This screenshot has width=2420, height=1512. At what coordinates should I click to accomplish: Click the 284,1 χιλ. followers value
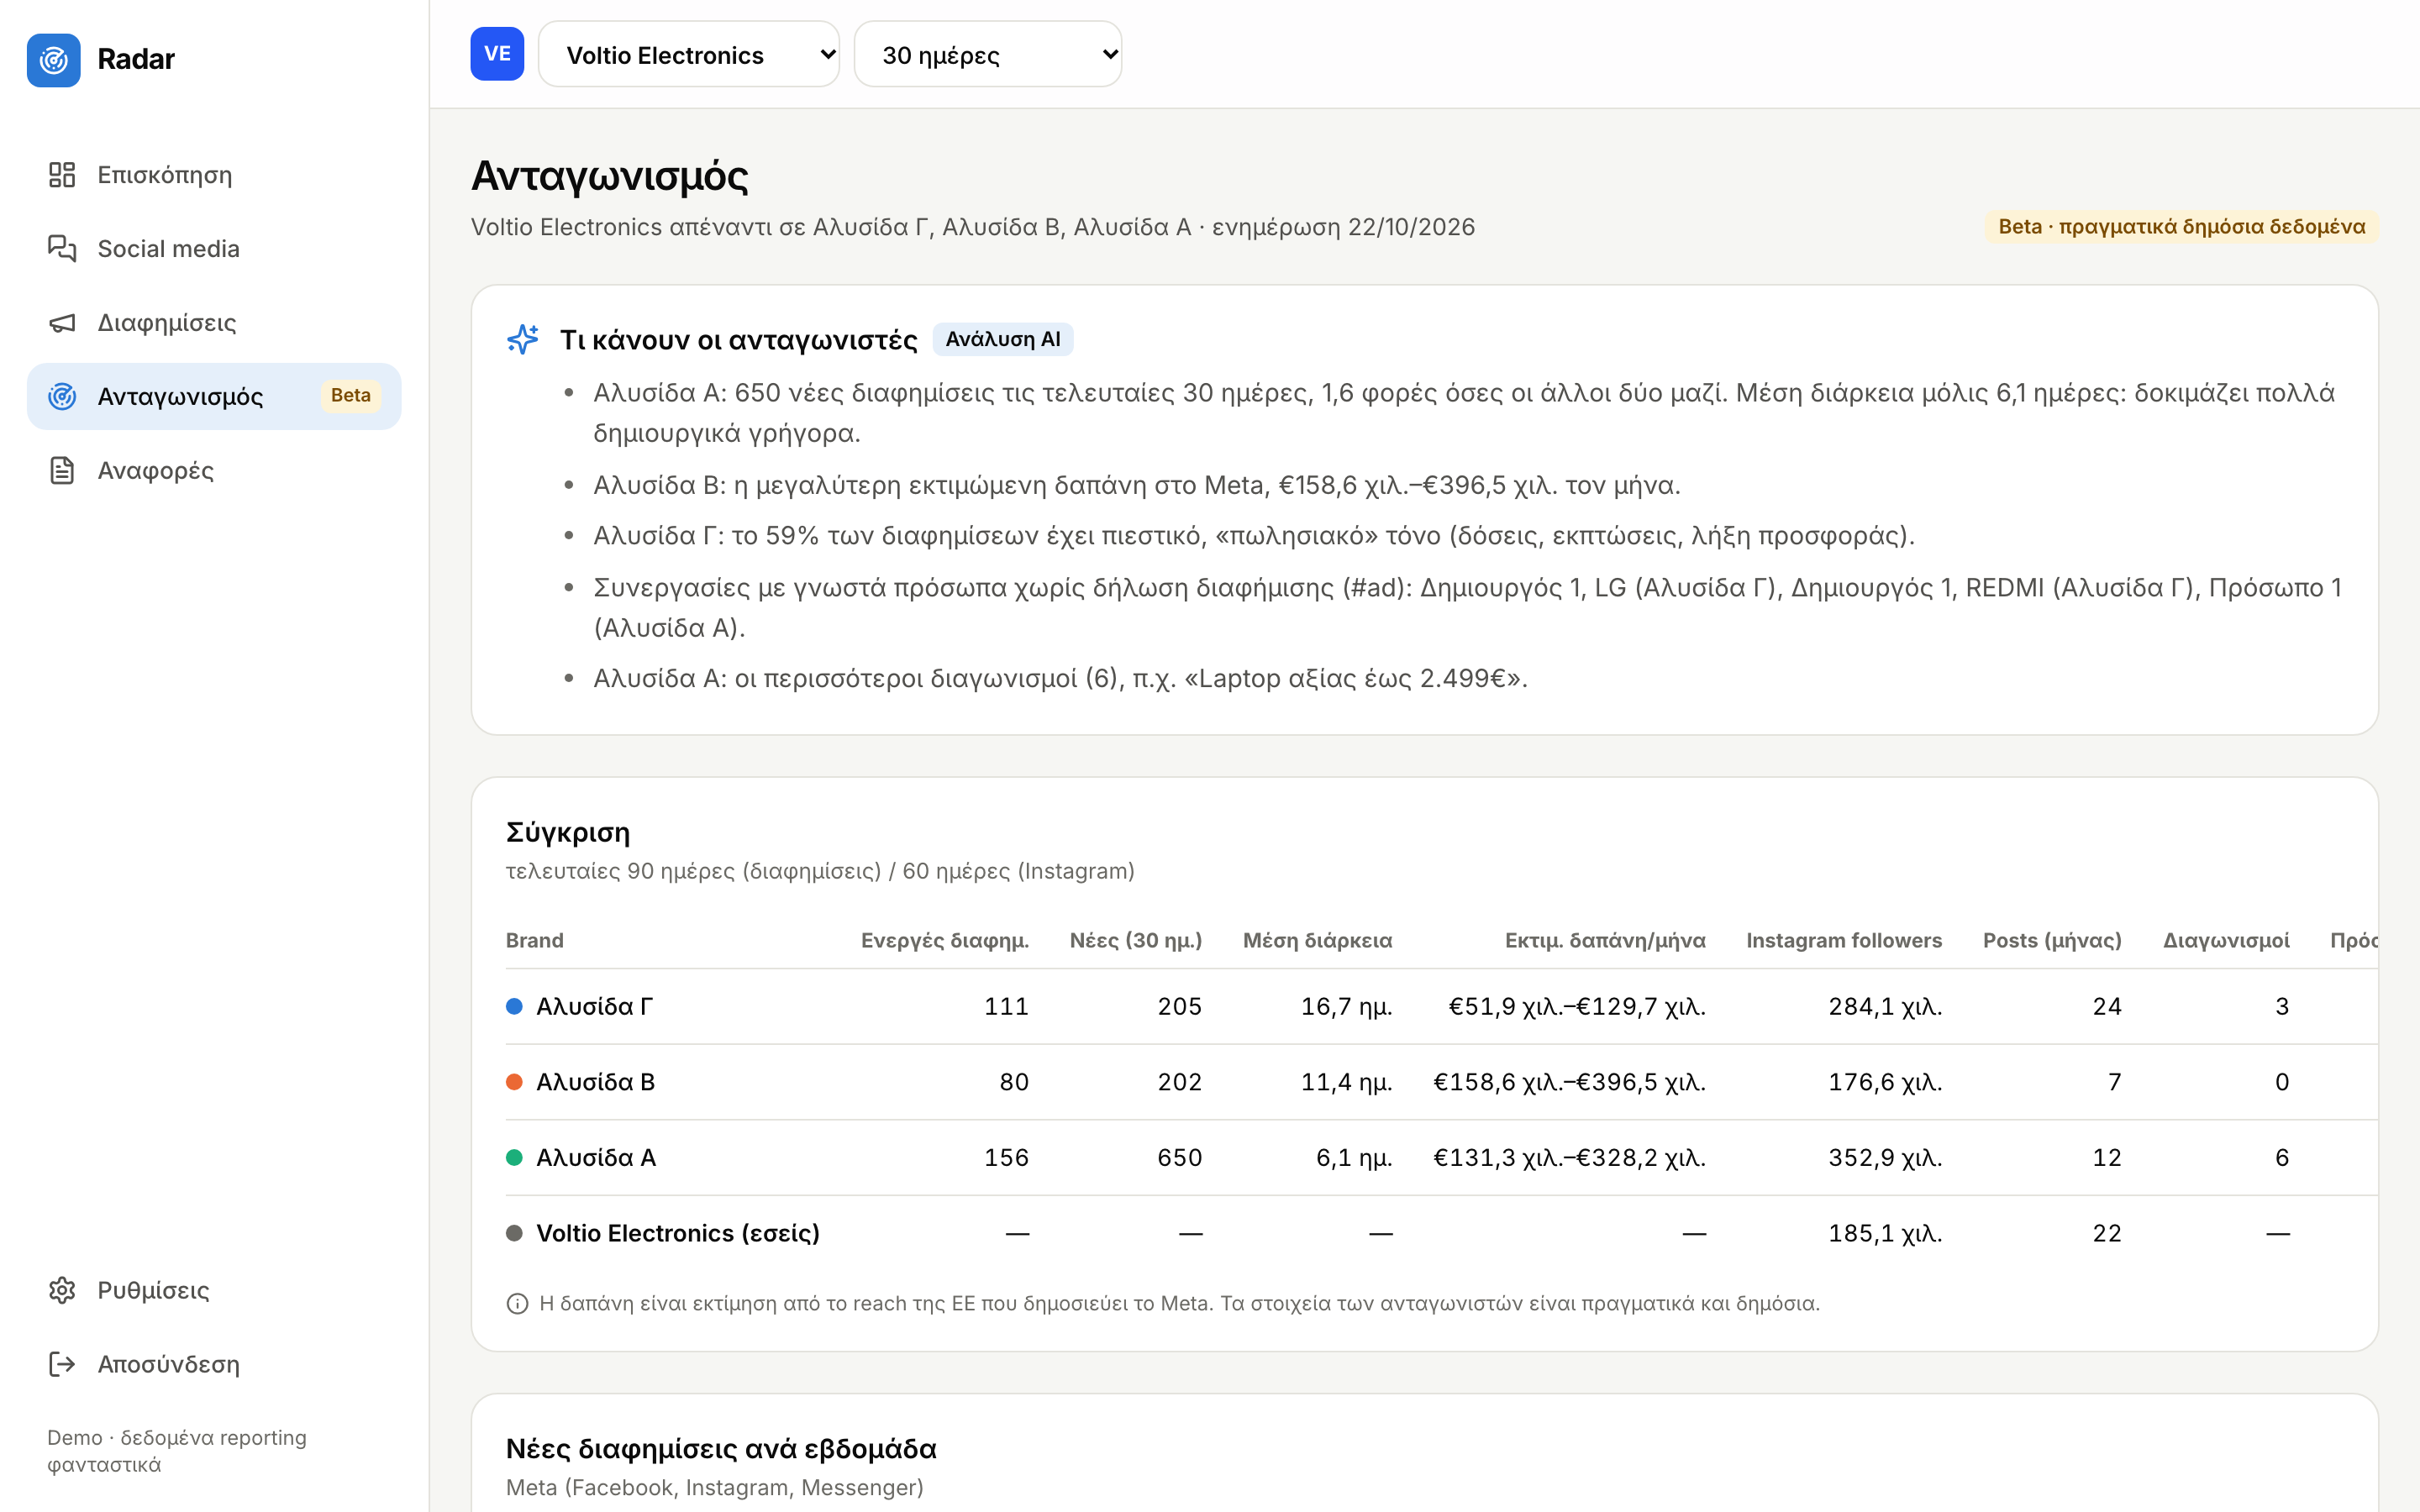point(1885,1006)
